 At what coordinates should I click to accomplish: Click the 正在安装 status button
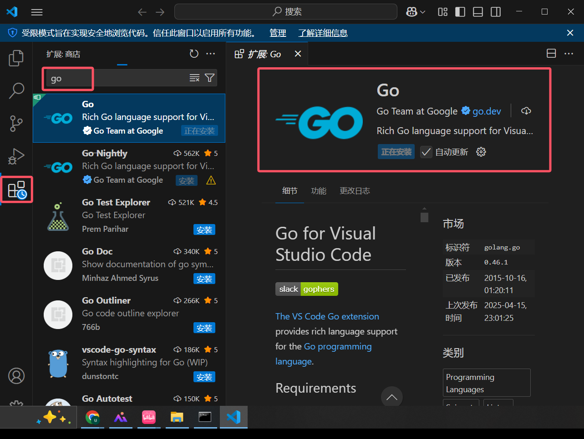pyautogui.click(x=396, y=152)
